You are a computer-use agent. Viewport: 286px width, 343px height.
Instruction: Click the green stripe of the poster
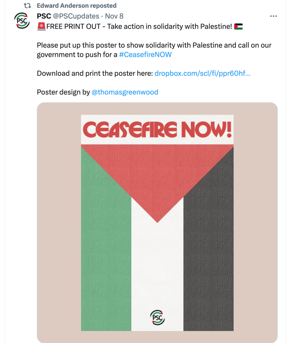[x=106, y=255]
